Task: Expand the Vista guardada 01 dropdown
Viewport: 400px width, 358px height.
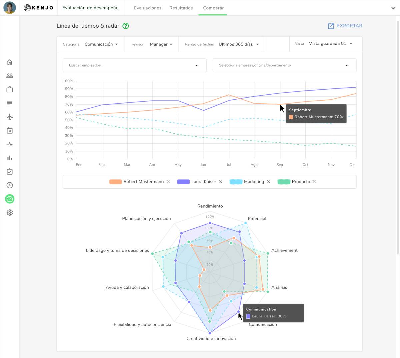Action: click(x=330, y=44)
